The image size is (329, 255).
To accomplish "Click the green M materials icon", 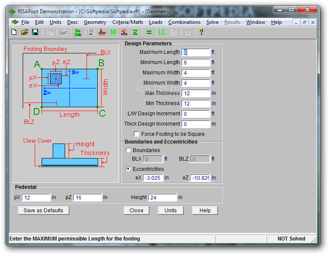I will [x=113, y=32].
